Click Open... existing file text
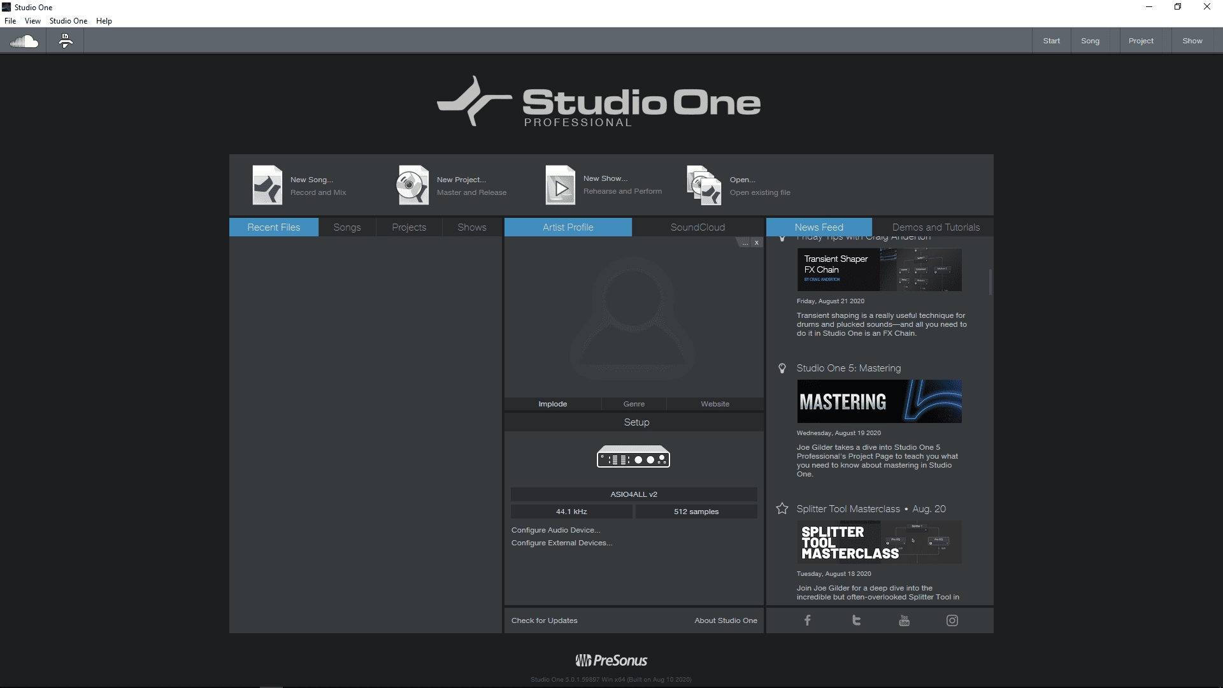The width and height of the screenshot is (1223, 688). pyautogui.click(x=760, y=186)
